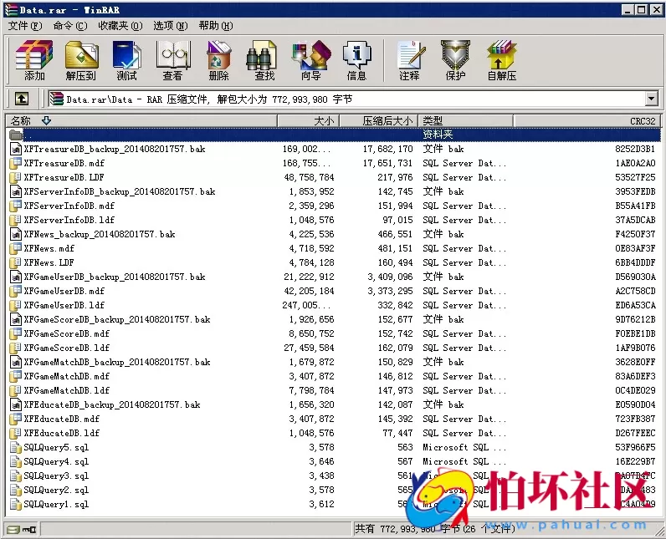Select file XFNews.LDF
The width and height of the screenshot is (666, 539).
tap(49, 263)
